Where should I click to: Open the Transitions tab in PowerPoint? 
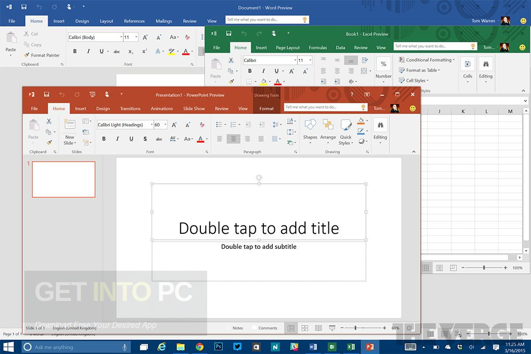point(130,108)
